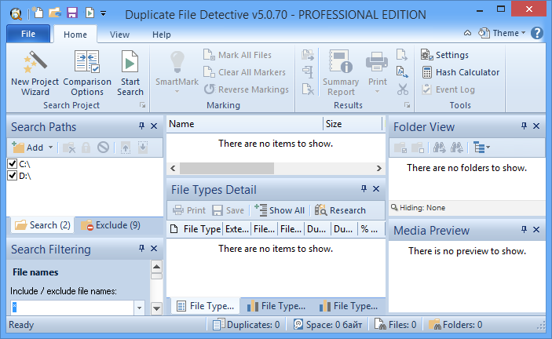
Task: Toggle pin on Folder View panel
Action: (524, 126)
